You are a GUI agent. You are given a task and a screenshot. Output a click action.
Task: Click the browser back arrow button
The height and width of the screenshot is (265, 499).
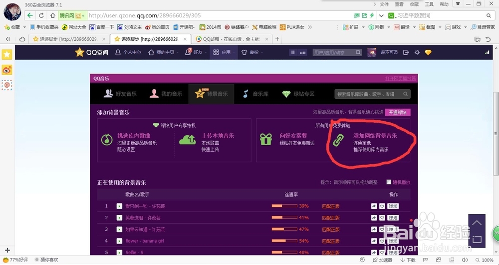point(30,15)
